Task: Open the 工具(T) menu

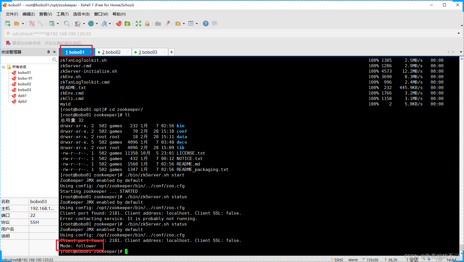Action: pyautogui.click(x=62, y=14)
